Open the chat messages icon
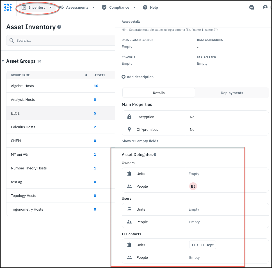Screen dimensions: 272x268 tap(252, 8)
